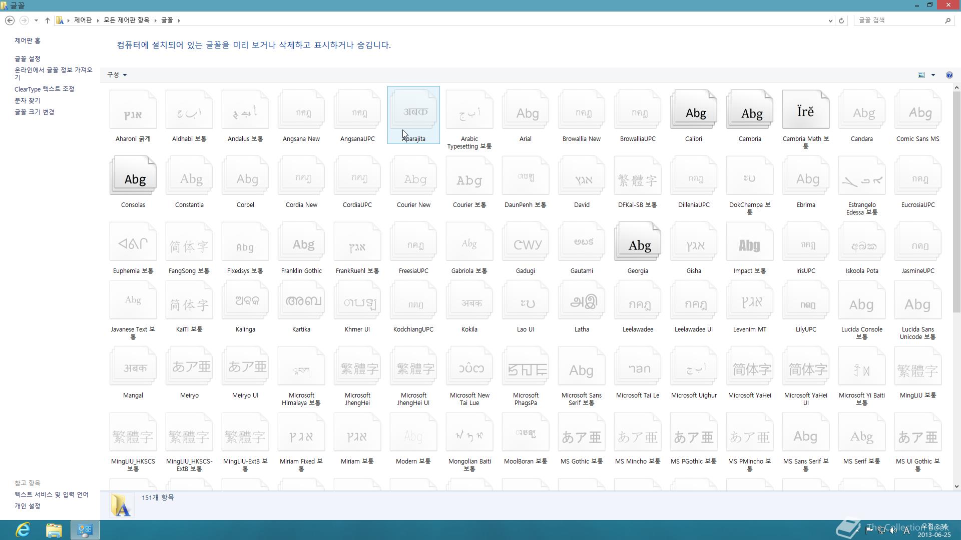Select the Aldhabi font icon
961x540 pixels.
coord(189,109)
